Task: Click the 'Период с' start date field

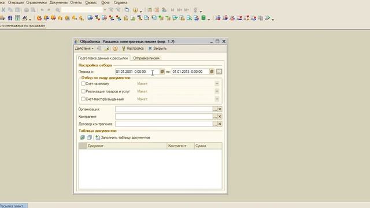Action: point(138,72)
